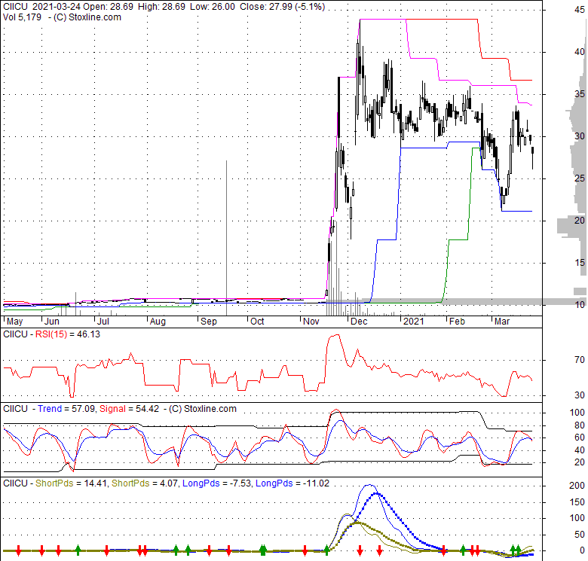
Task: Click the 80 level on the Trend axis
Action: click(580, 425)
